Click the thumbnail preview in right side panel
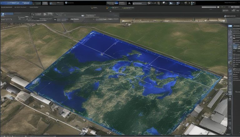Screen dimensions: 240x137 click(x=236, y=46)
